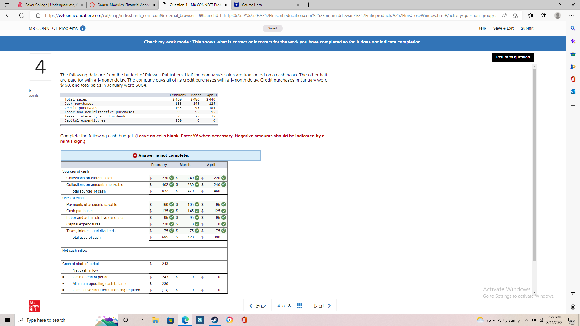580x326 pixels.
Task: Click the Submit link
Action: point(527,28)
